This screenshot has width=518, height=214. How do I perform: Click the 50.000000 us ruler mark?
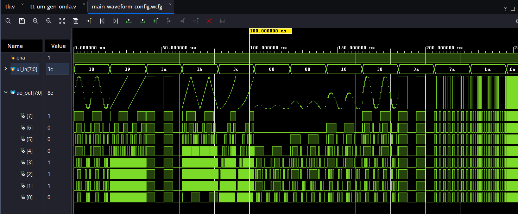(x=179, y=48)
